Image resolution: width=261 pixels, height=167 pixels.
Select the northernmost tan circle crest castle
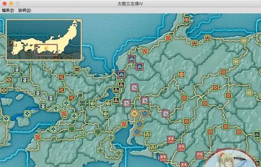(244, 40)
